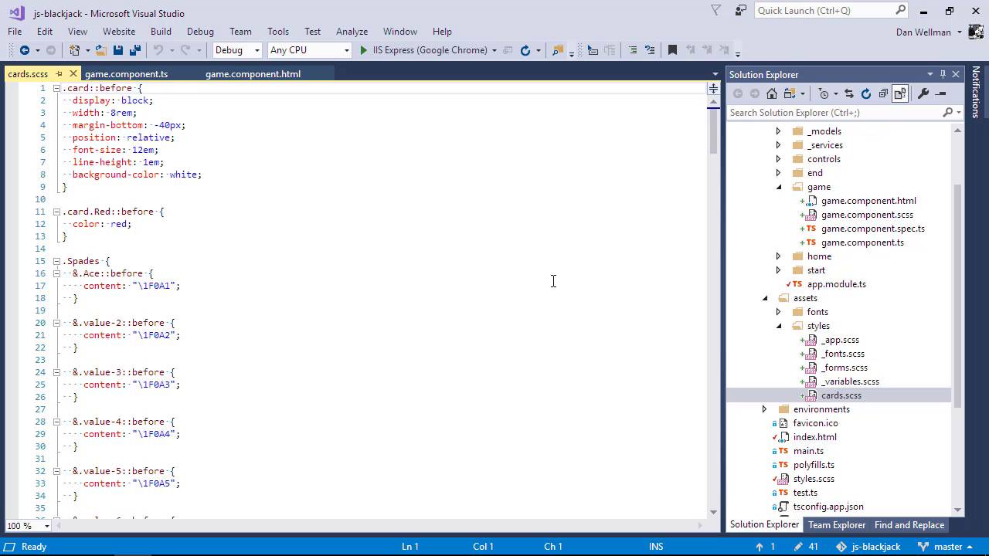The image size is (989, 556).
Task: Expand the _models folder node
Action: [x=778, y=131]
